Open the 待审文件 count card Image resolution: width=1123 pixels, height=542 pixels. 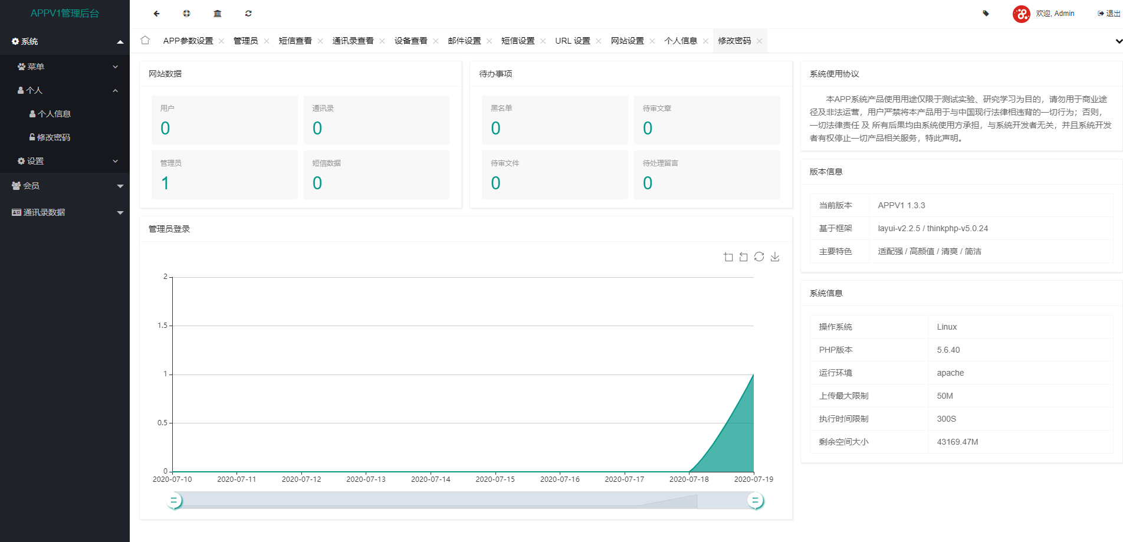(x=555, y=175)
